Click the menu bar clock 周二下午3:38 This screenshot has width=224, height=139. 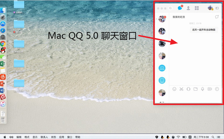pyautogui.click(x=201, y=137)
